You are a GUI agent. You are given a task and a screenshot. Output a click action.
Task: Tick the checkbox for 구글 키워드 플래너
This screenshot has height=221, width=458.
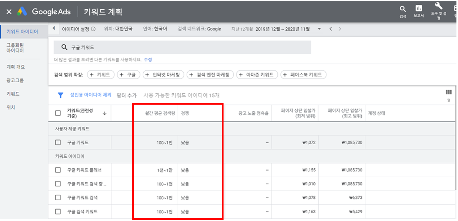pos(58,170)
